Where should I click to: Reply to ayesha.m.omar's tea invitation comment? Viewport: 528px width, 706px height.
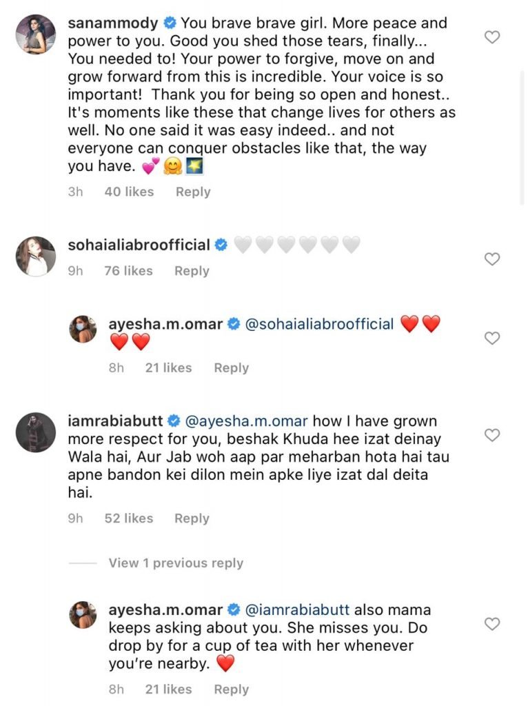coord(231,689)
